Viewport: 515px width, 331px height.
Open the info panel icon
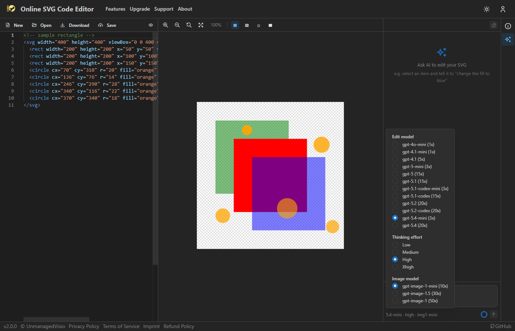[508, 26]
